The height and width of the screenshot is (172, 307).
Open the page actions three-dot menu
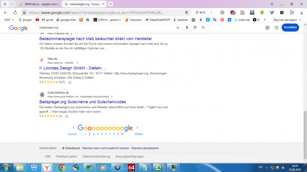(x=211, y=12)
